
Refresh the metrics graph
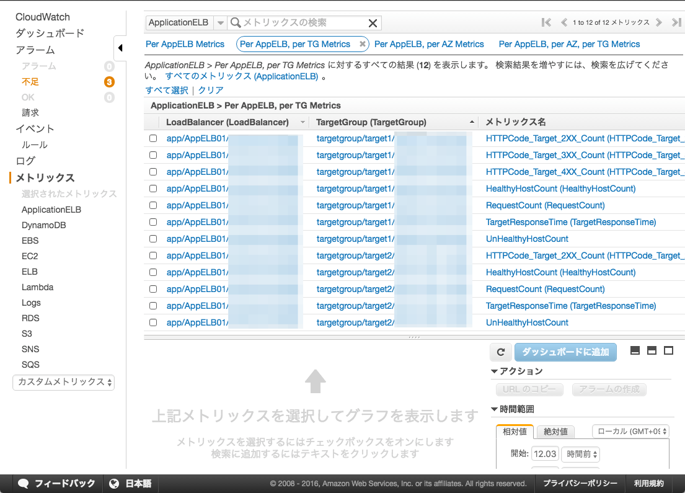click(501, 351)
